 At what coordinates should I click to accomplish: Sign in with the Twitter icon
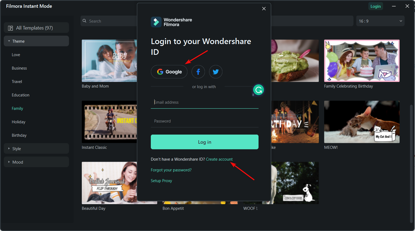tap(216, 72)
